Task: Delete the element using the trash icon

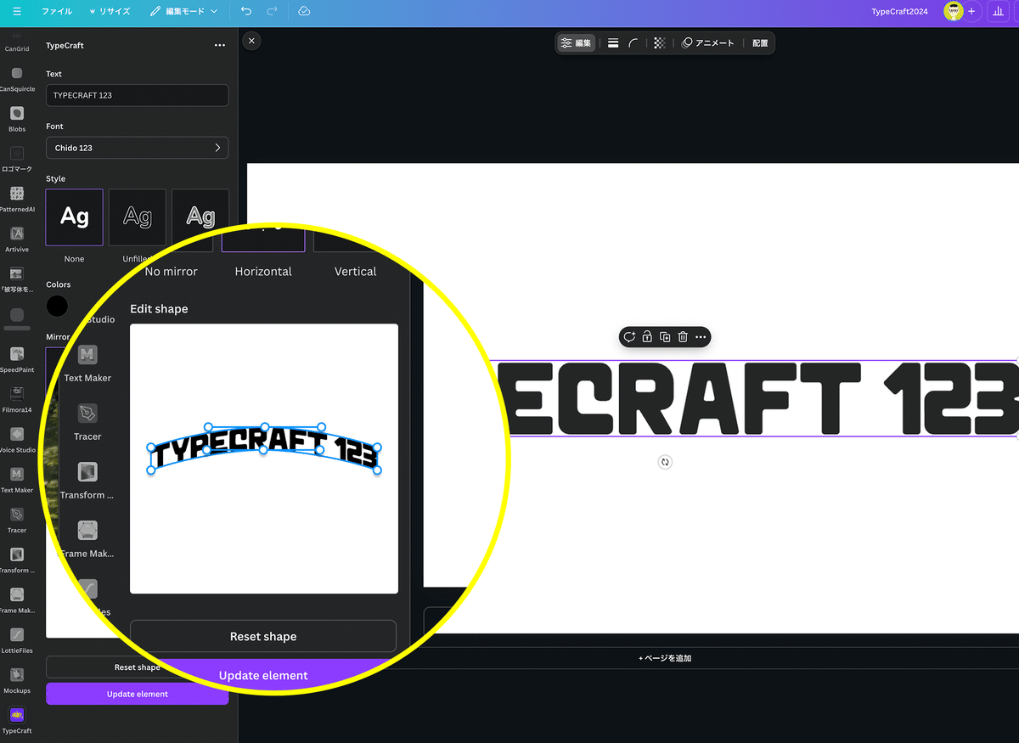Action: click(x=683, y=336)
